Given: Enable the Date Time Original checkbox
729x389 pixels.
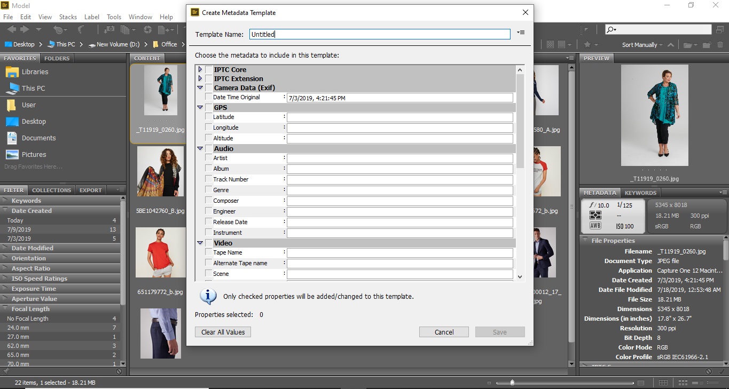Looking at the screenshot, I should pyautogui.click(x=208, y=97).
